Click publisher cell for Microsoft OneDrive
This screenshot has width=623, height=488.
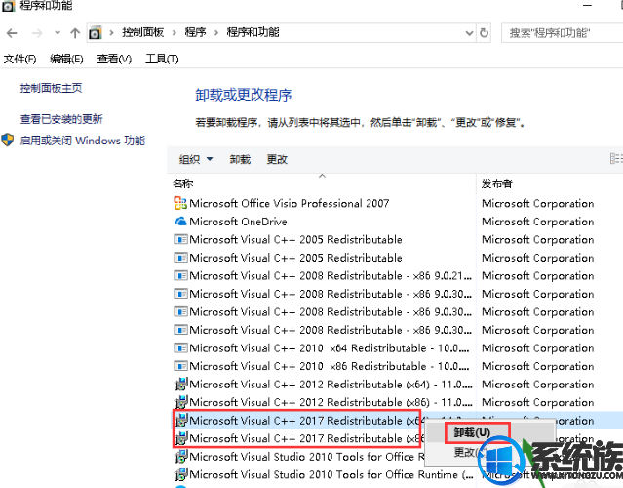point(537,222)
